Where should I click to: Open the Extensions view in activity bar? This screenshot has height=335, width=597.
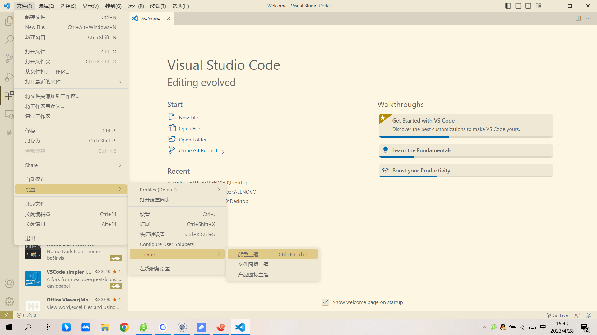9,96
